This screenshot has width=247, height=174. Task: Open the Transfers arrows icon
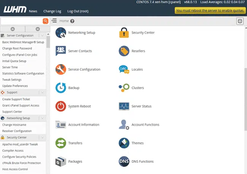coord(61,143)
